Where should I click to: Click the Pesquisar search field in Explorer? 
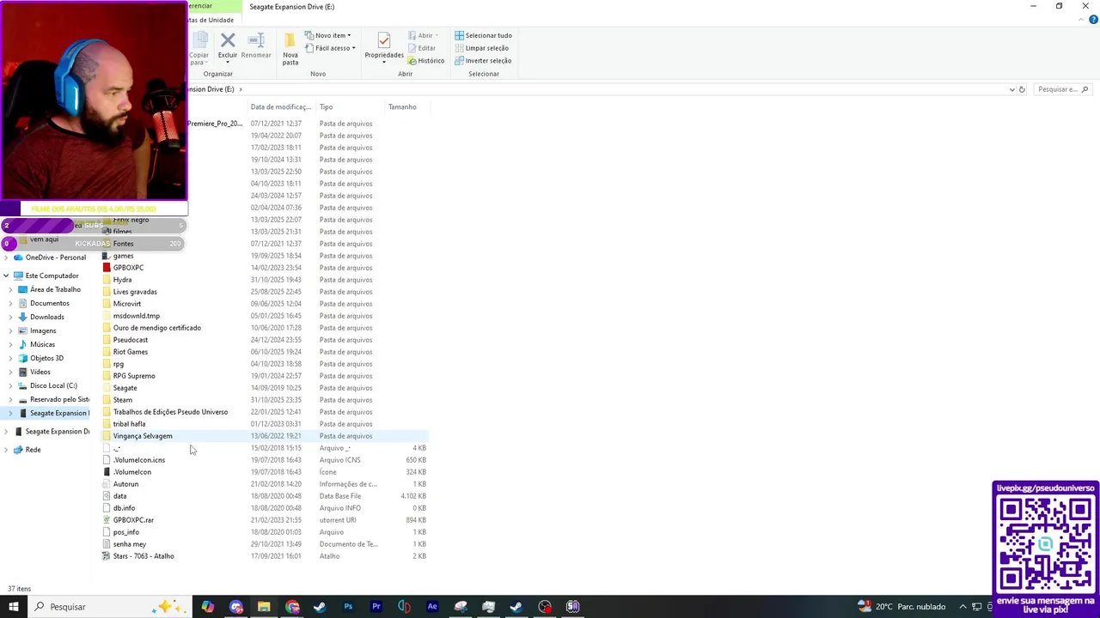(x=1061, y=89)
